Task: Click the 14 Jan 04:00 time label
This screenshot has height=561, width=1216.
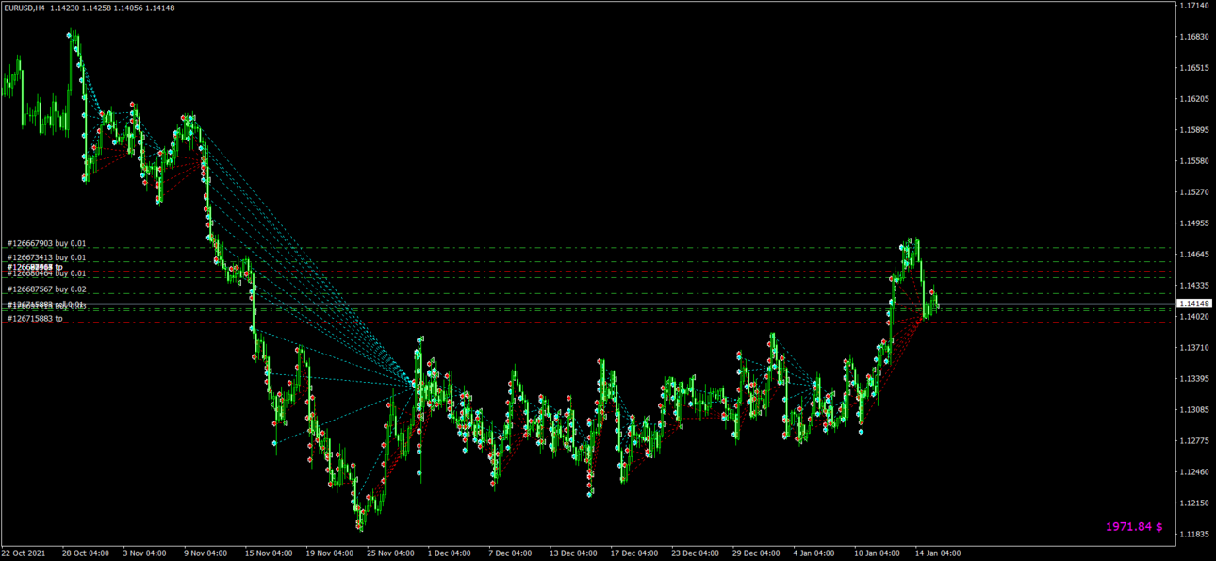Action: [x=938, y=553]
